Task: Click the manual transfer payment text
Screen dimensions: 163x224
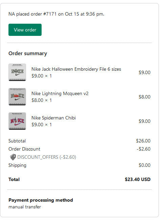Action: tap(25, 207)
